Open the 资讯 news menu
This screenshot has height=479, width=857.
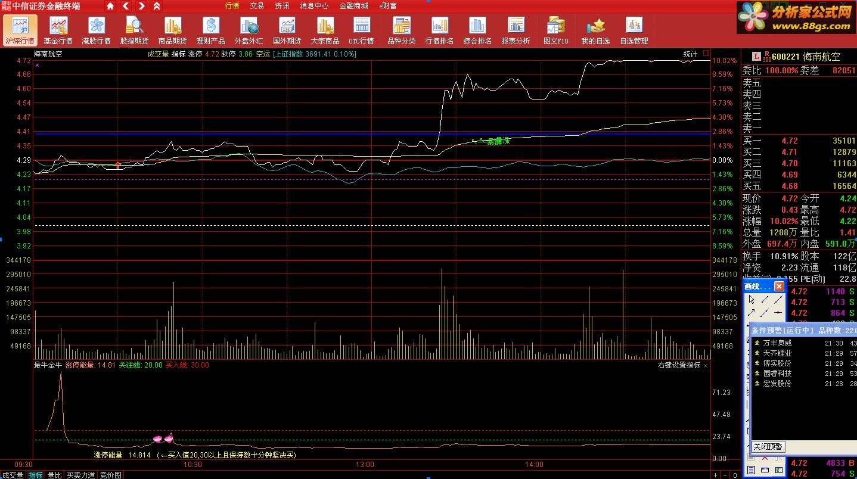point(282,6)
